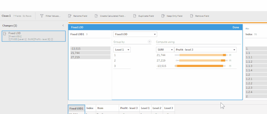Click computed value 21,744 under SUM
This screenshot has height=114, width=267.
point(161,55)
